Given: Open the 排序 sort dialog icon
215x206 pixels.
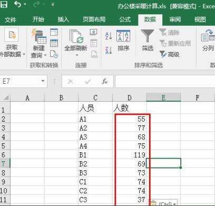Looking at the screenshot, I should pyautogui.click(x=123, y=41).
